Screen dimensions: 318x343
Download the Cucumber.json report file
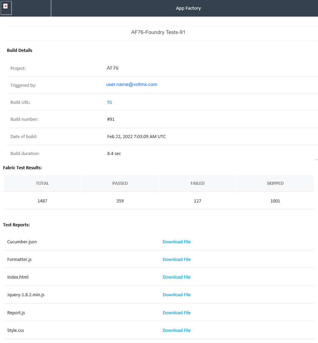pyautogui.click(x=176, y=242)
